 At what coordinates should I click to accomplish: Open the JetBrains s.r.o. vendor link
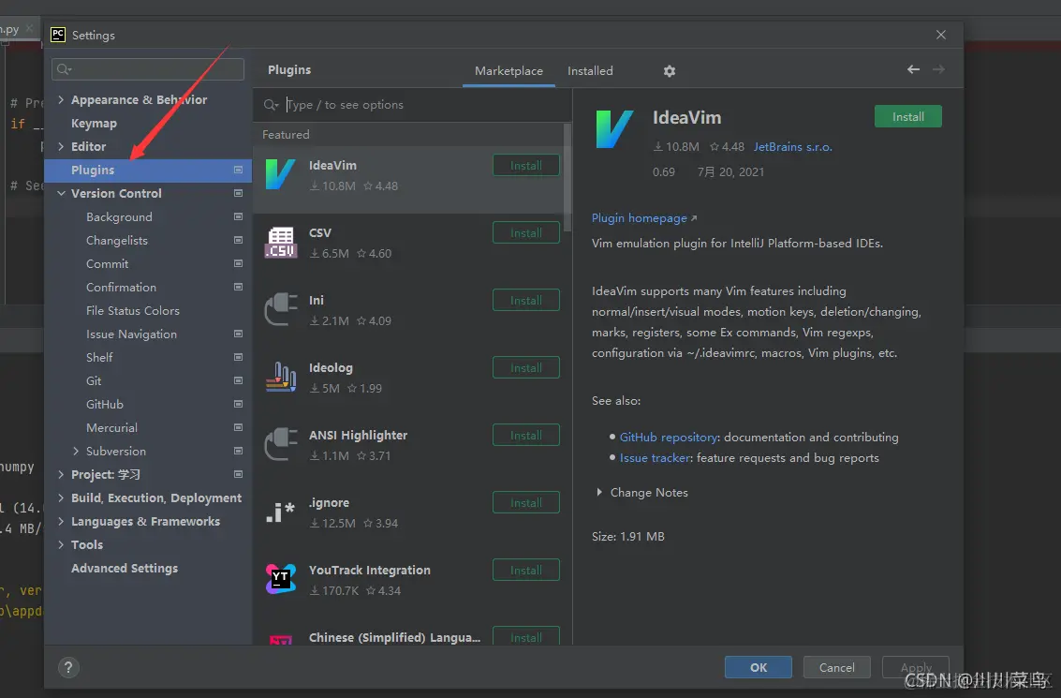click(792, 147)
